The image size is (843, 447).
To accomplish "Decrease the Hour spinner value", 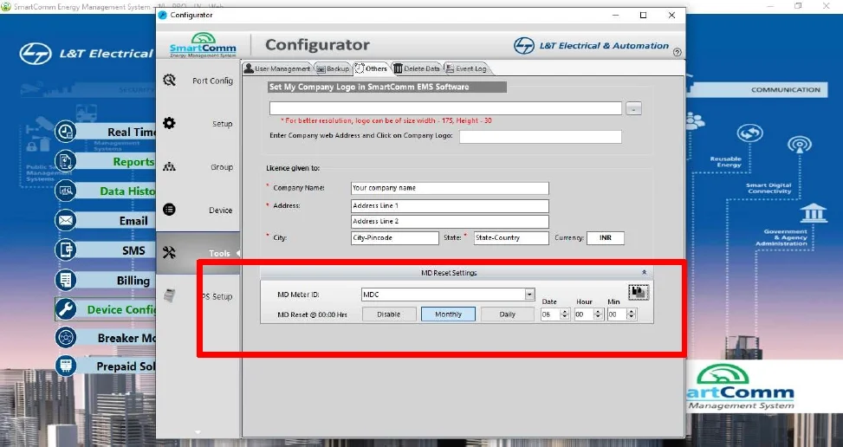I will pos(598,318).
